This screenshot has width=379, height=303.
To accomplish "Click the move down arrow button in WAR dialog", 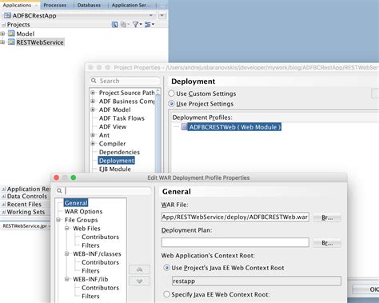I will (x=139, y=281).
